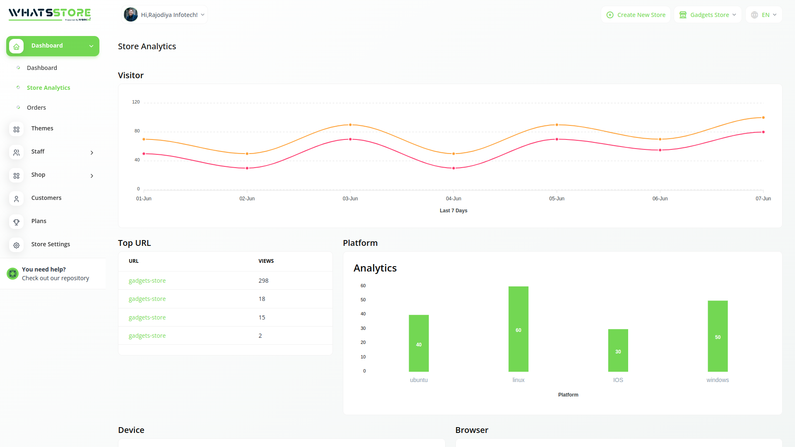795x447 pixels.
Task: Click the linux bar in Platform chart
Action: point(518,329)
